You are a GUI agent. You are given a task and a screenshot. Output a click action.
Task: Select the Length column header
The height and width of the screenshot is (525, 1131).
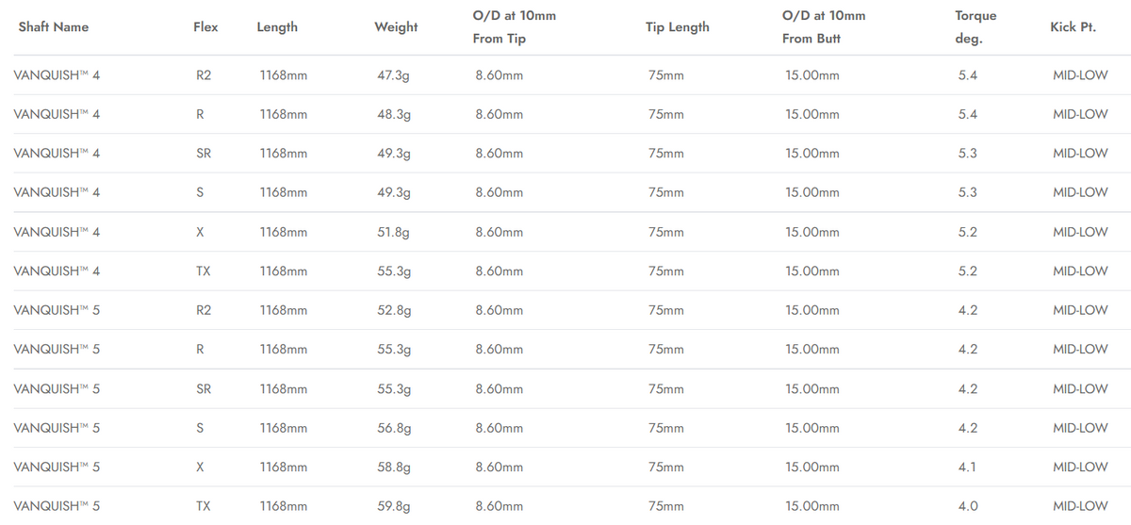tap(277, 27)
